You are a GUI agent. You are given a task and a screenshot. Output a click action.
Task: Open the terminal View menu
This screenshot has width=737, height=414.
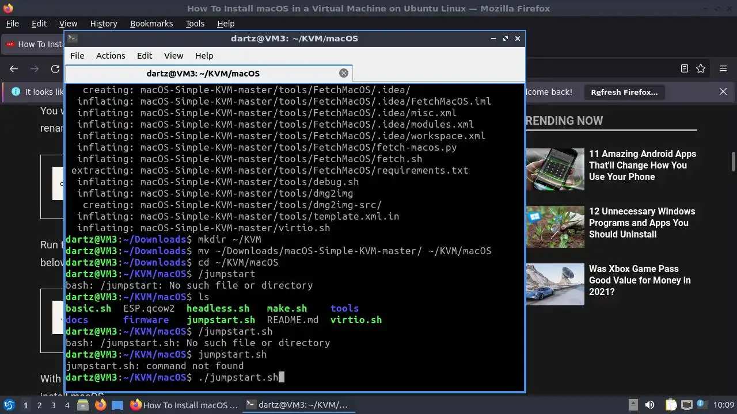click(173, 56)
